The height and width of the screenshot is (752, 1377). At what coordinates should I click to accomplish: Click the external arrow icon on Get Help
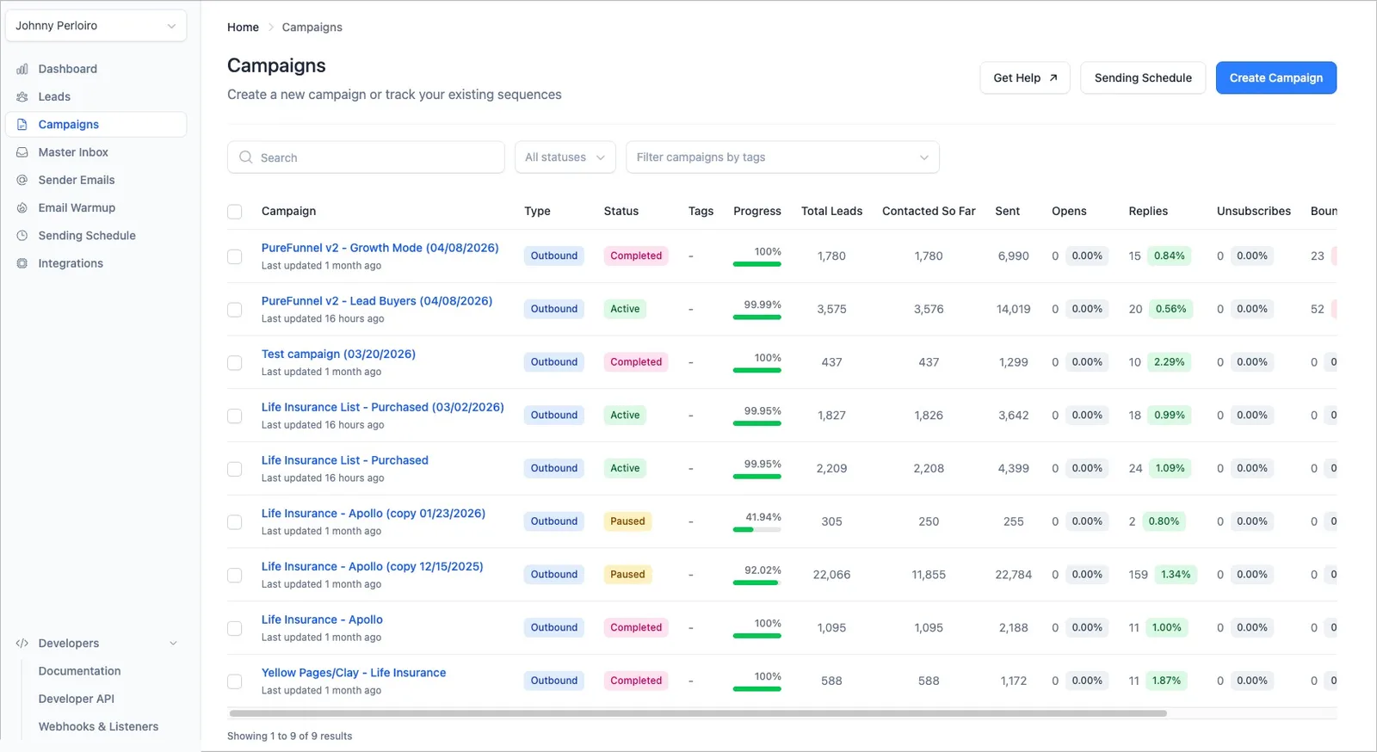[1053, 77]
